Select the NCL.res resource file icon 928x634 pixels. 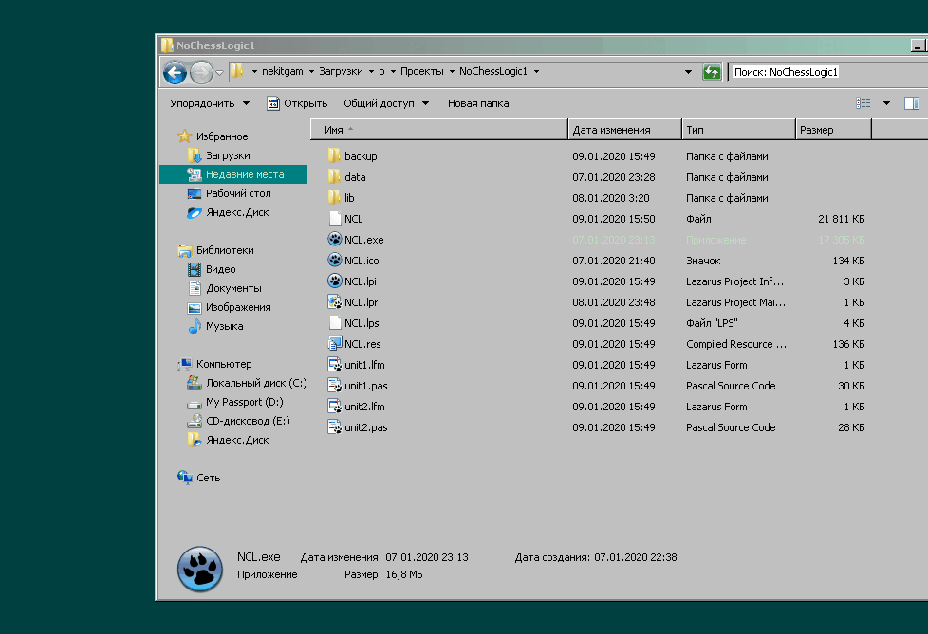click(334, 343)
